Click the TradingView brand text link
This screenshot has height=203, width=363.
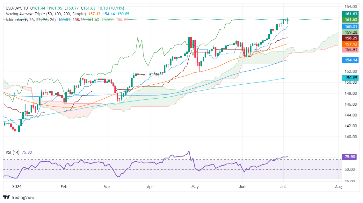(x=23, y=197)
